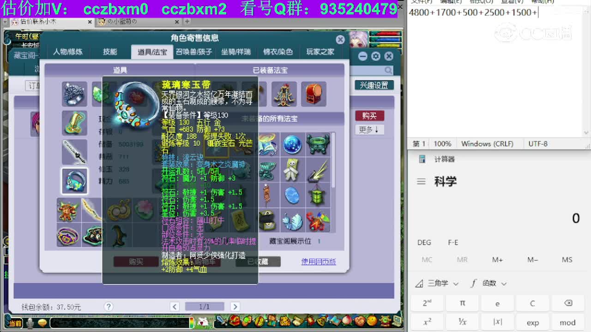Image resolution: width=591 pixels, height=332 pixels.
Task: Select the gold double ring item
Action: [118, 210]
